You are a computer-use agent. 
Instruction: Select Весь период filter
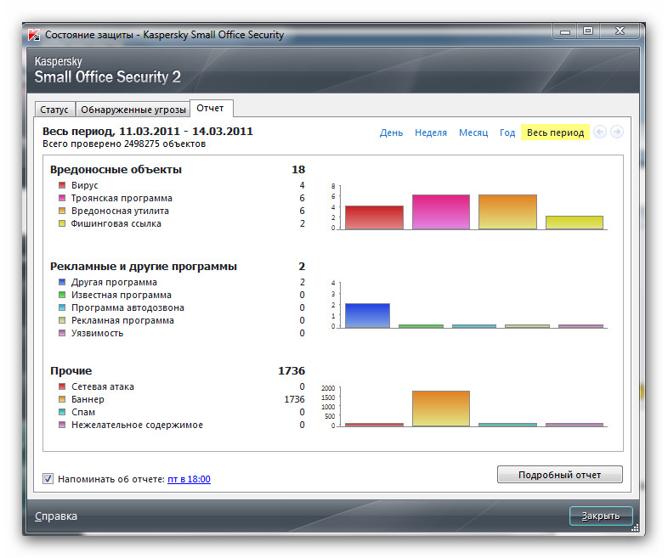click(x=555, y=132)
